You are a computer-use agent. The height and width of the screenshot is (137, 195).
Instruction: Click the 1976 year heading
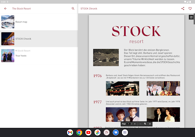pos(97,76)
